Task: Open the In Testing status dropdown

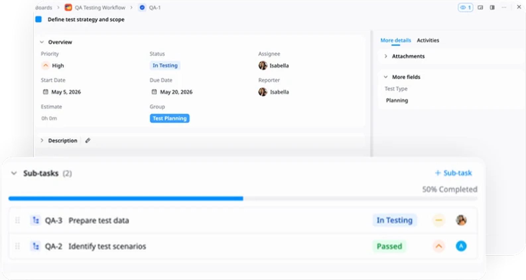Action: click(165, 65)
